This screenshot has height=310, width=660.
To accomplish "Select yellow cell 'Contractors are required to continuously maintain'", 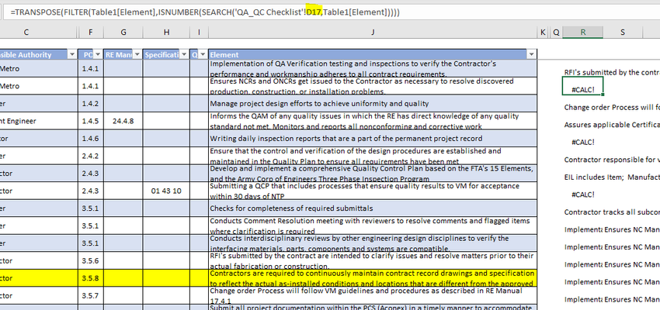I will (373, 278).
